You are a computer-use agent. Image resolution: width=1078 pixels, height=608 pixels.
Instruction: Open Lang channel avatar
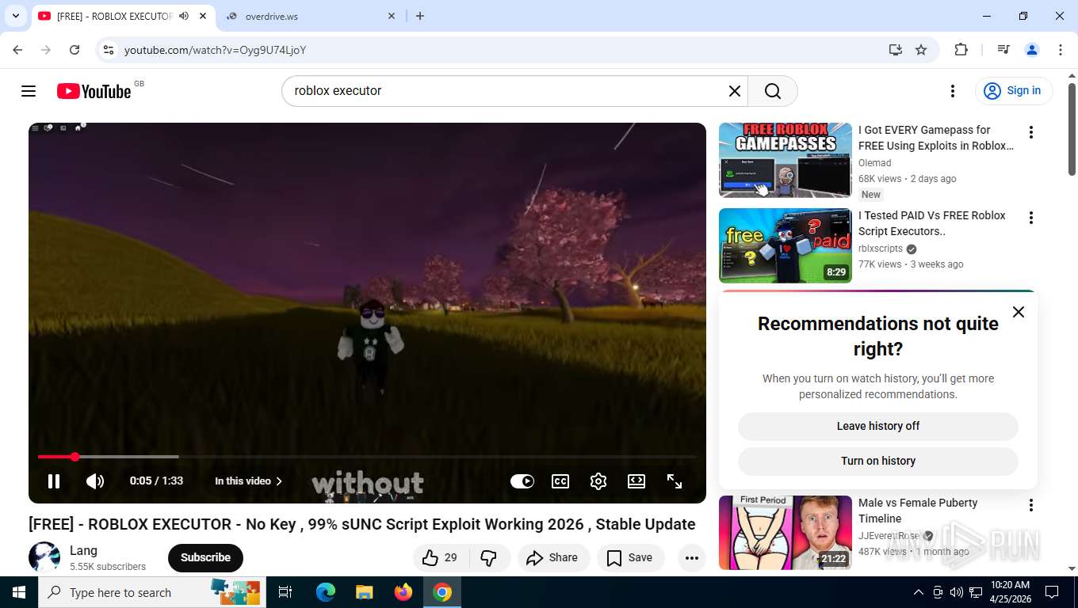(44, 557)
